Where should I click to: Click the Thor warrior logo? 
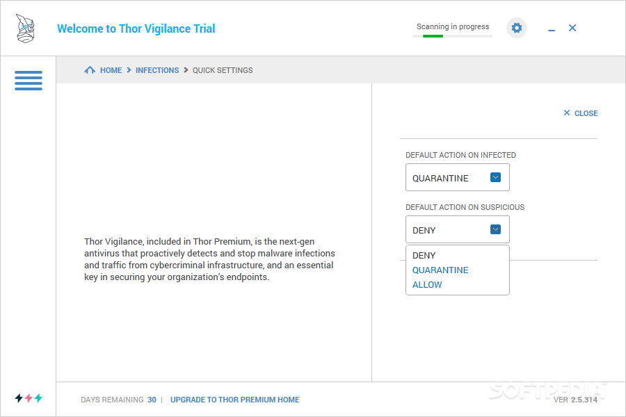(x=26, y=28)
